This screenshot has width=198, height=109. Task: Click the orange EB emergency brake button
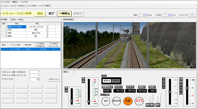(x=128, y=101)
